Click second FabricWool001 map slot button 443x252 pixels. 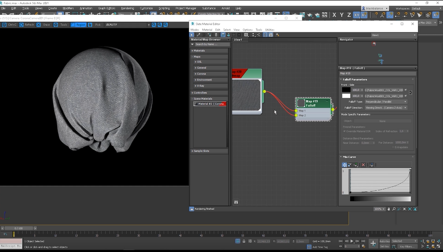pos(383,96)
